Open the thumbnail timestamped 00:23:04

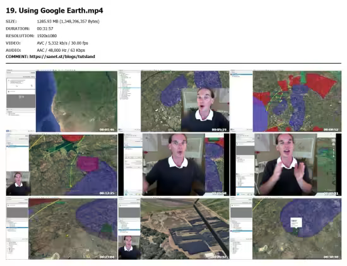coord(62,229)
